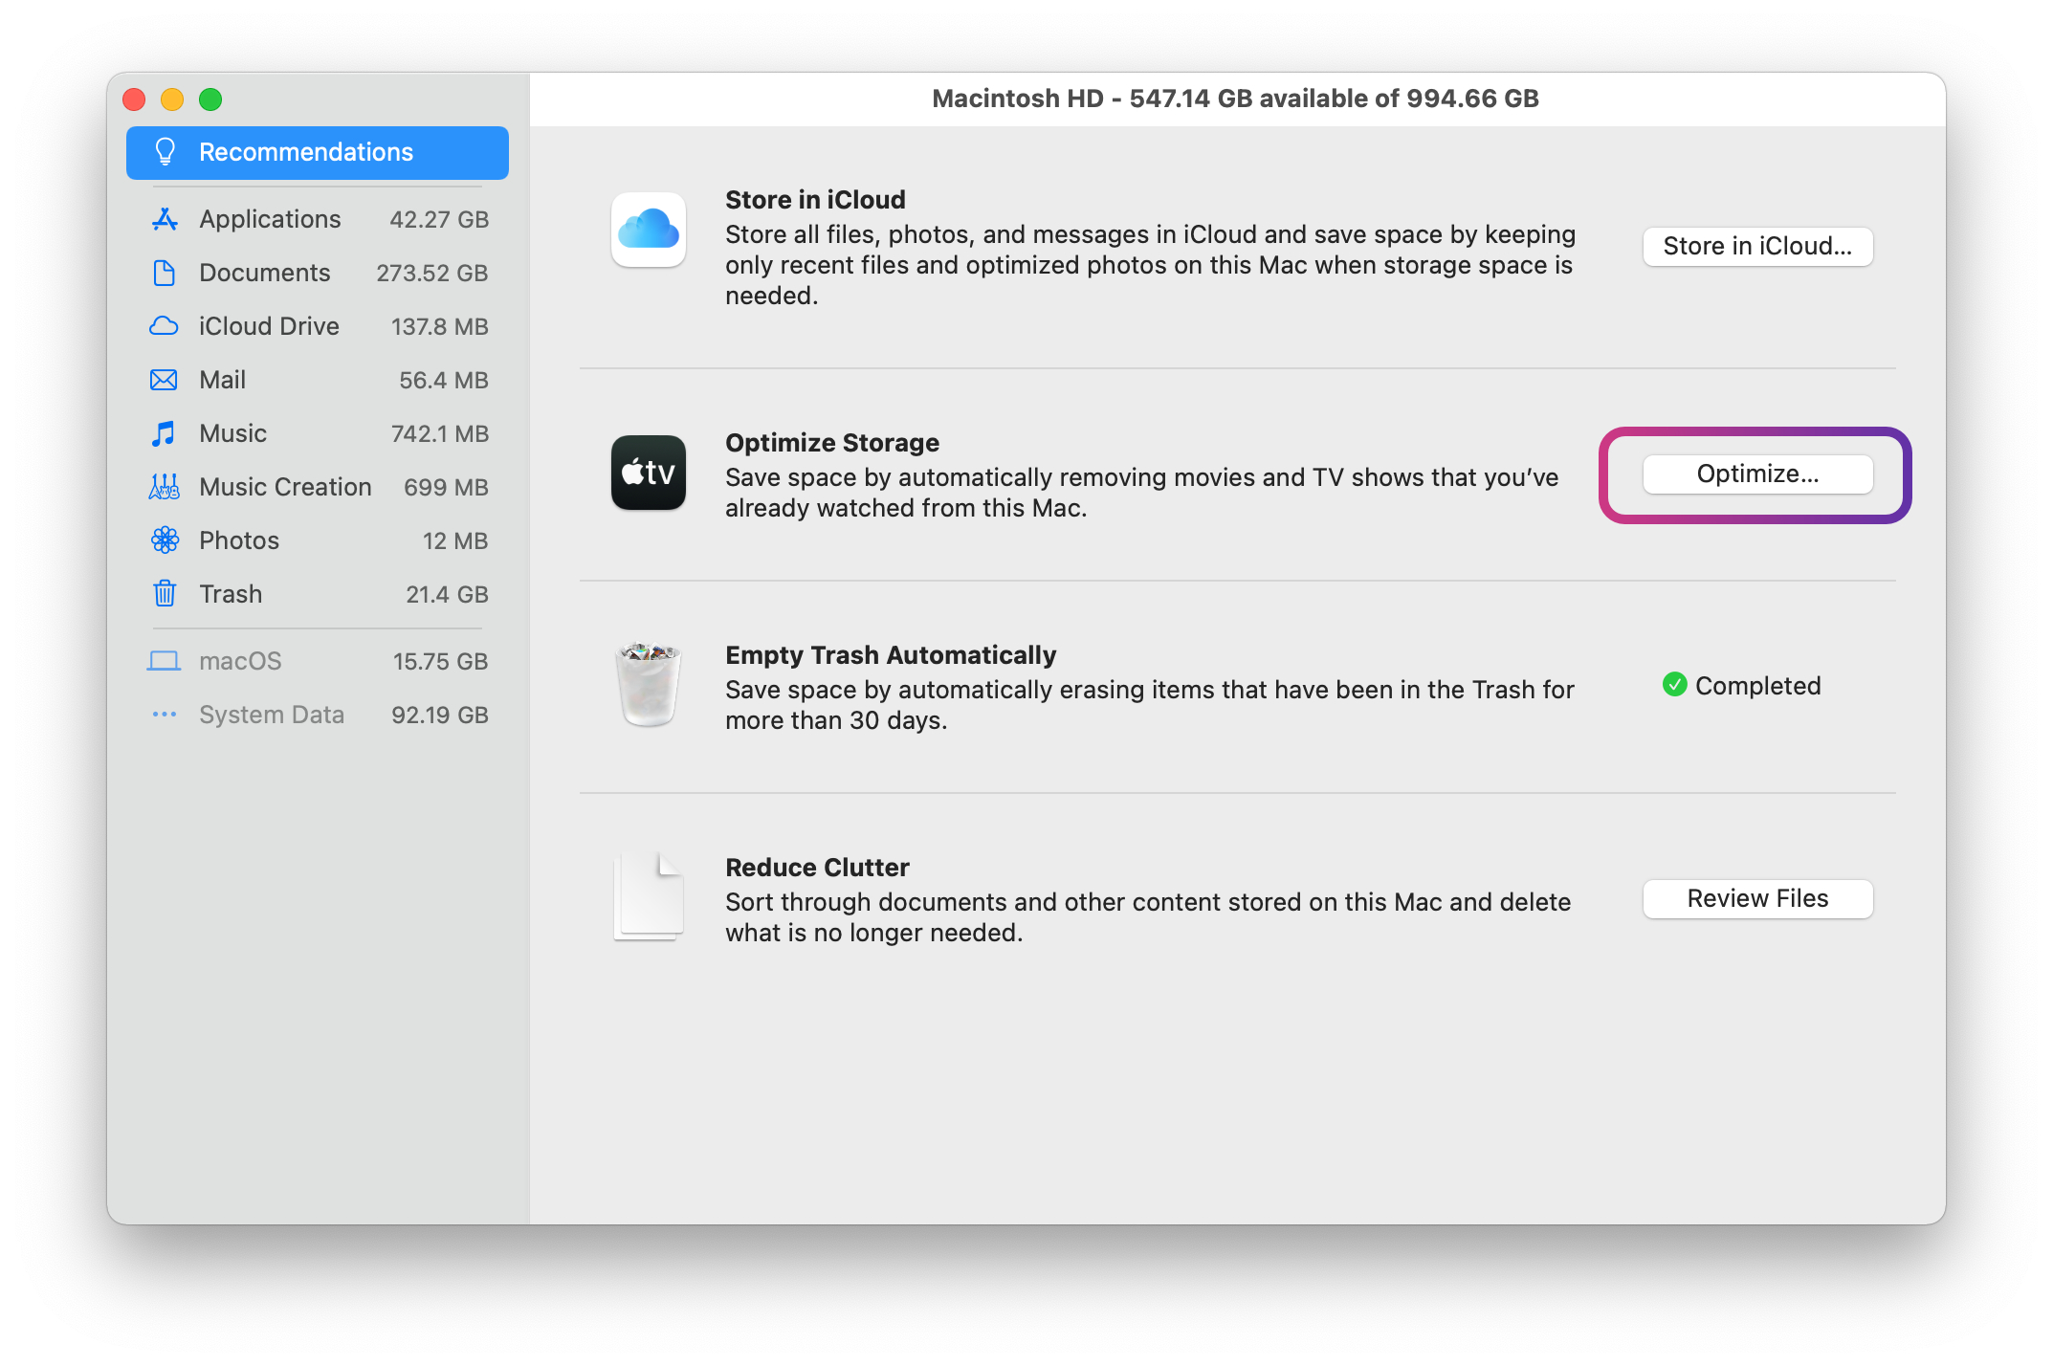The width and height of the screenshot is (2053, 1366).
Task: Click the Music Creation instruments icon
Action: click(x=165, y=487)
